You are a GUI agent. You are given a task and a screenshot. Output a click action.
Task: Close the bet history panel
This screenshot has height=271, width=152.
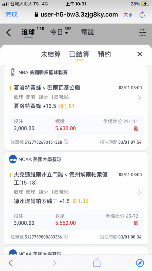140,54
